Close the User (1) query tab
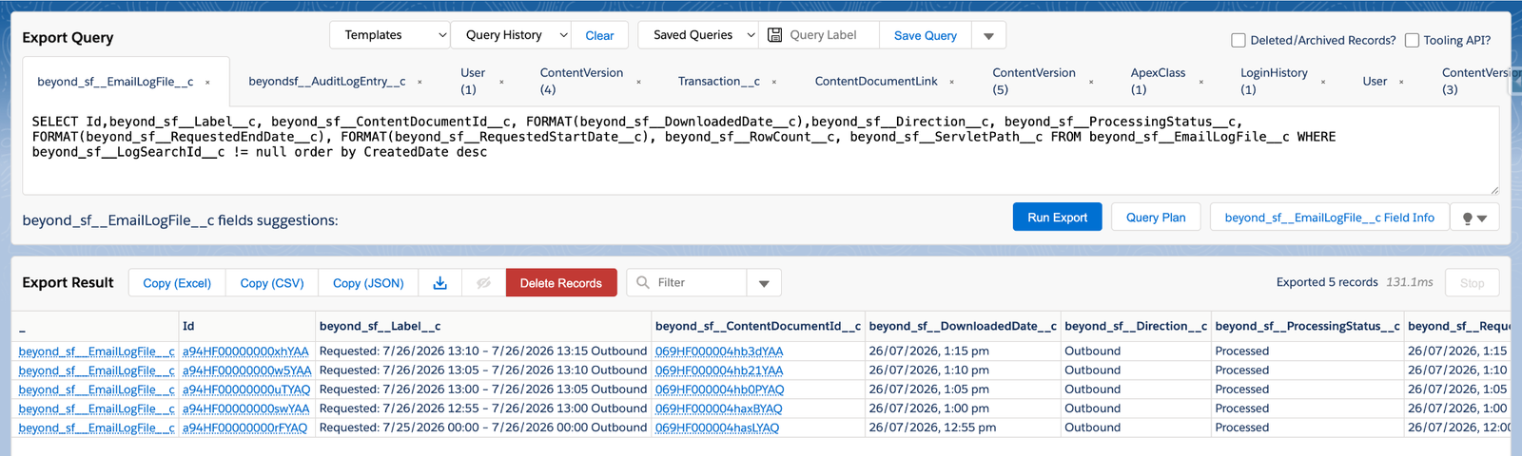1522x456 pixels. pyautogui.click(x=501, y=83)
